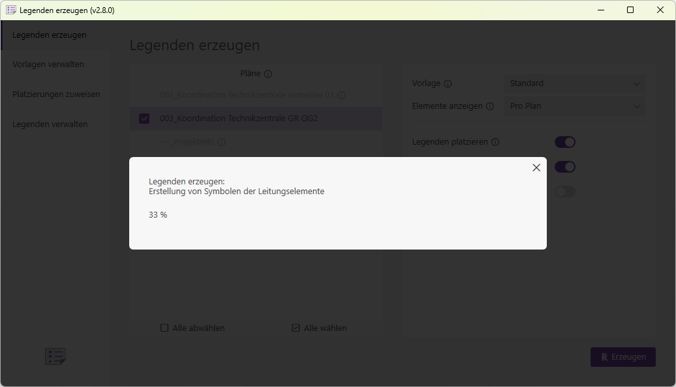Toggle the Legenden platzieren switch
Viewport: 676px width, 387px height.
[564, 142]
